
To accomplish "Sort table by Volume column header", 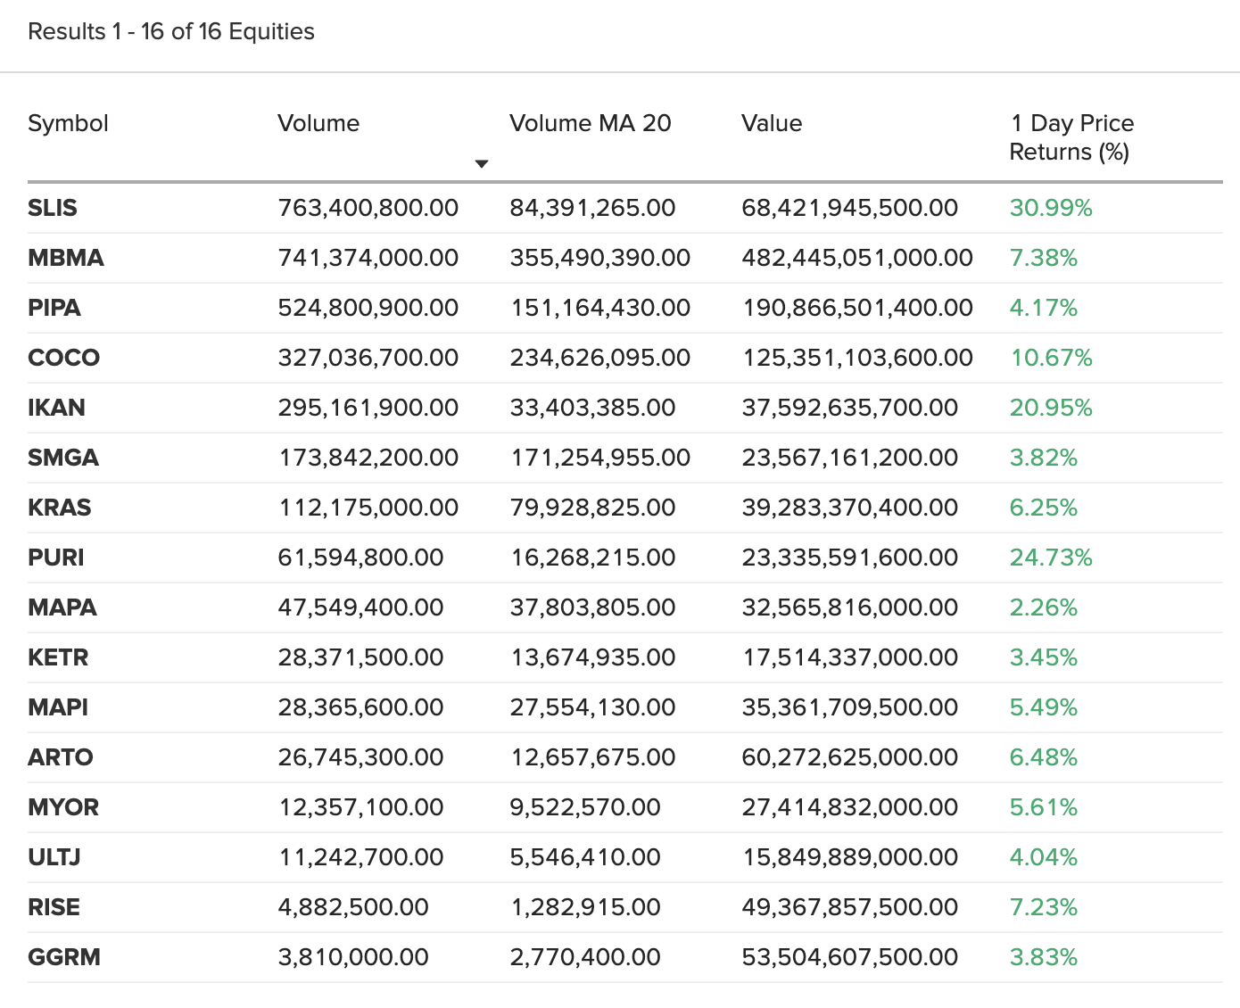I will pyautogui.click(x=318, y=123).
